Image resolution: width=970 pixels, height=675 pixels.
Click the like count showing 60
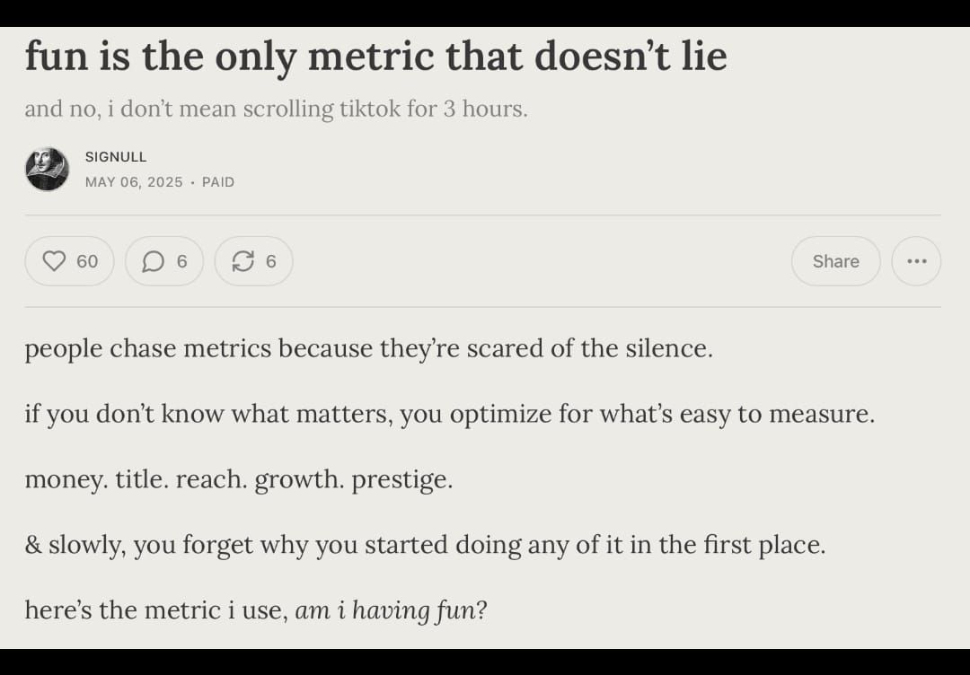pyautogui.click(x=87, y=261)
